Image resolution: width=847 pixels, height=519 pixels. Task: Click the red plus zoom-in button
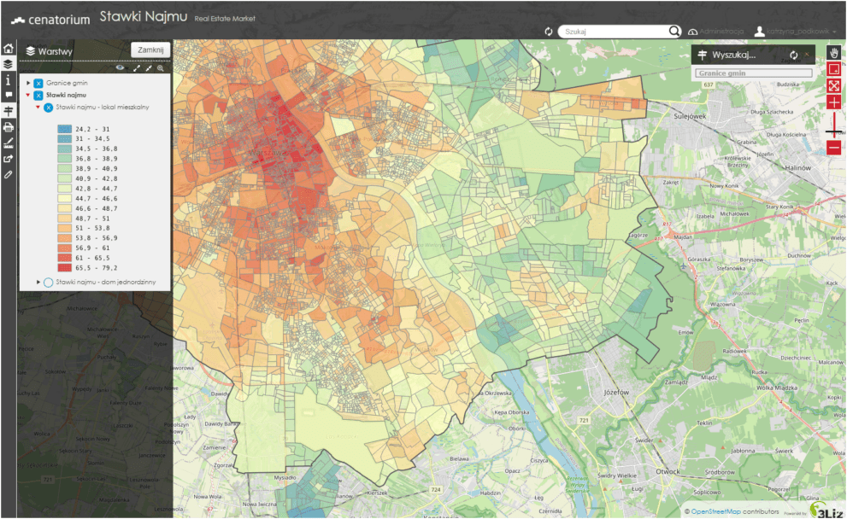point(834,102)
